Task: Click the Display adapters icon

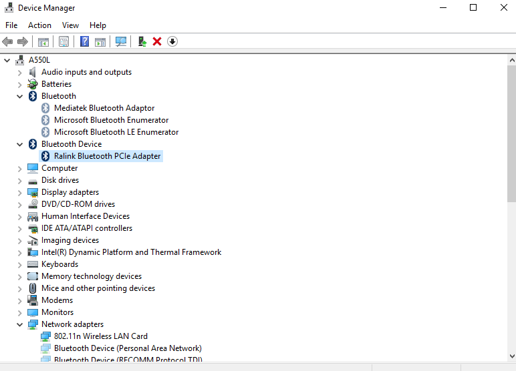Action: pyautogui.click(x=33, y=192)
